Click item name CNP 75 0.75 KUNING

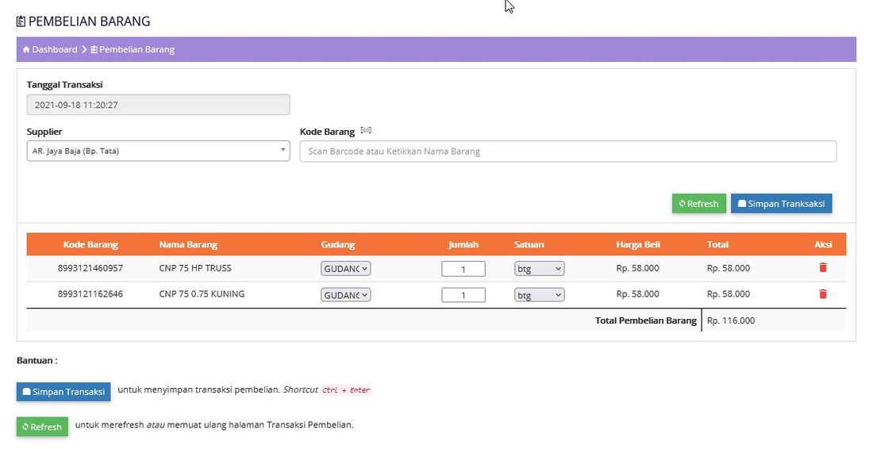click(202, 294)
